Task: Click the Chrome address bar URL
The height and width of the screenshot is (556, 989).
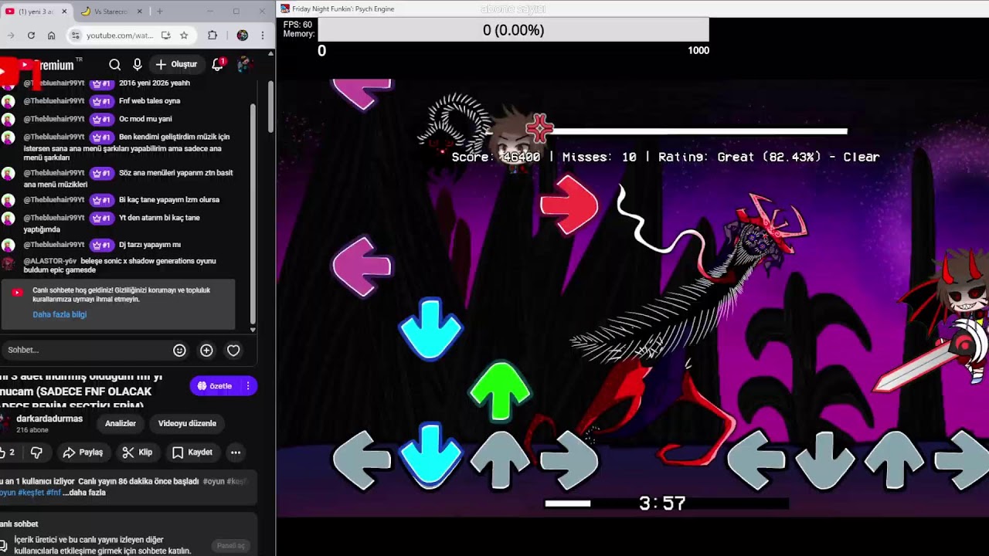Action: click(120, 36)
